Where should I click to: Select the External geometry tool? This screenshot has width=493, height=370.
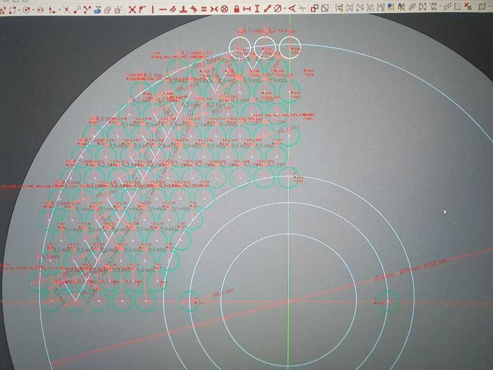pyautogui.click(x=98, y=10)
